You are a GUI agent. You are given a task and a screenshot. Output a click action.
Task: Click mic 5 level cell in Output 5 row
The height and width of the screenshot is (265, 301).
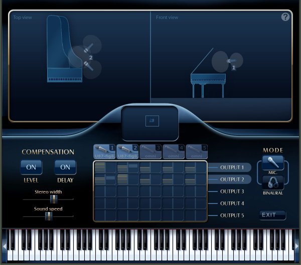(190, 215)
